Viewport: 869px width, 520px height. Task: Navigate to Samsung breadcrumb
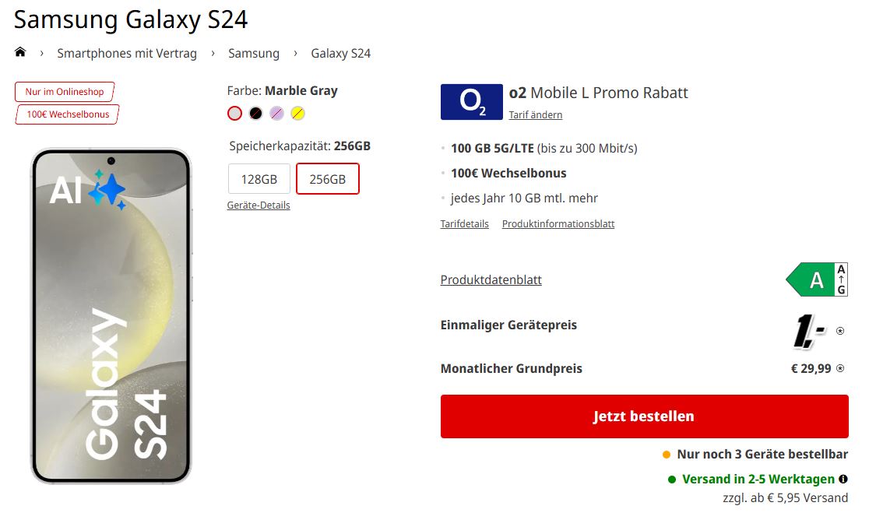coord(254,54)
